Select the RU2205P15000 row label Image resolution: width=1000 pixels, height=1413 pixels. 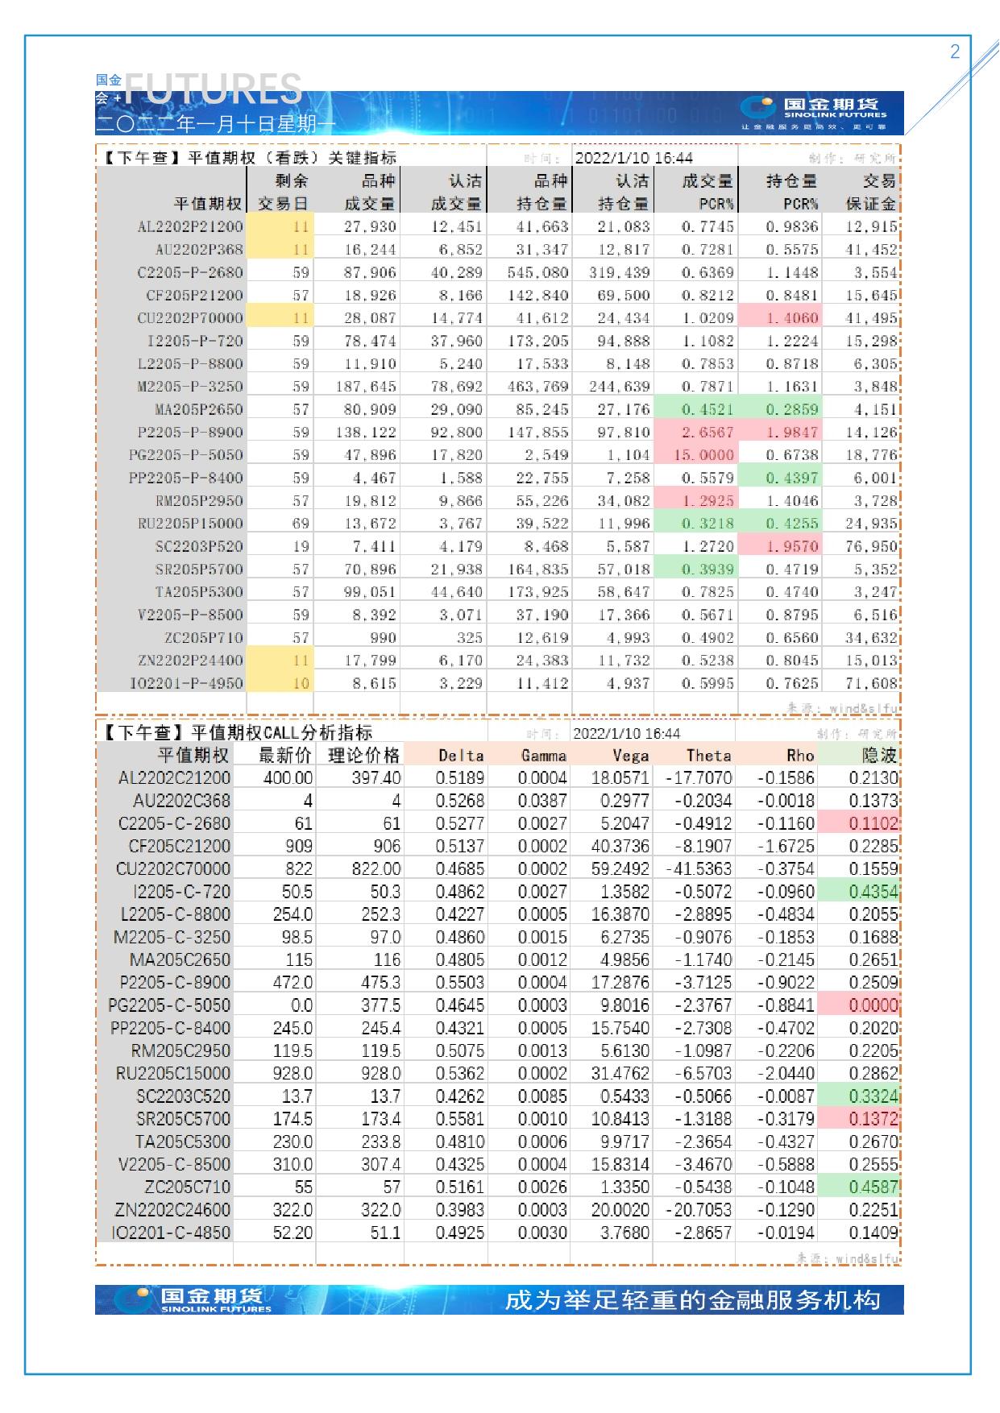tap(190, 524)
